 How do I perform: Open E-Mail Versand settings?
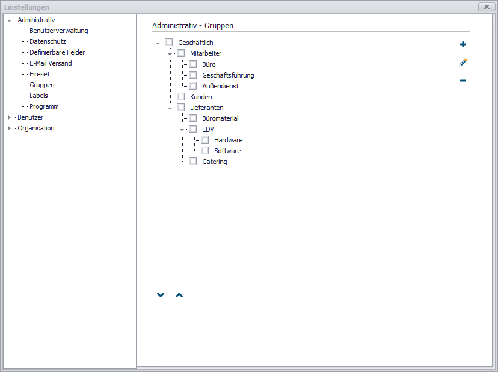click(51, 63)
